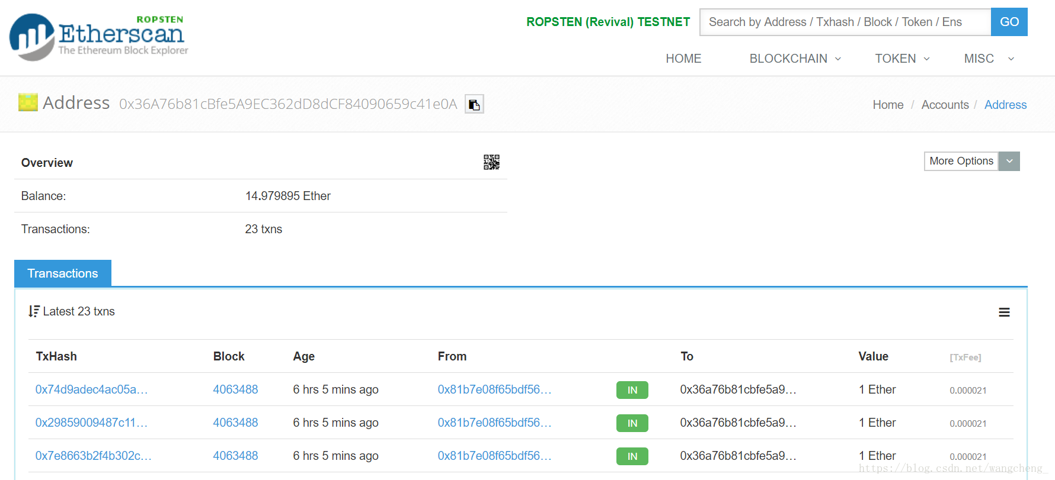Click the TxHash column header
This screenshot has height=480, width=1055.
pyautogui.click(x=56, y=356)
